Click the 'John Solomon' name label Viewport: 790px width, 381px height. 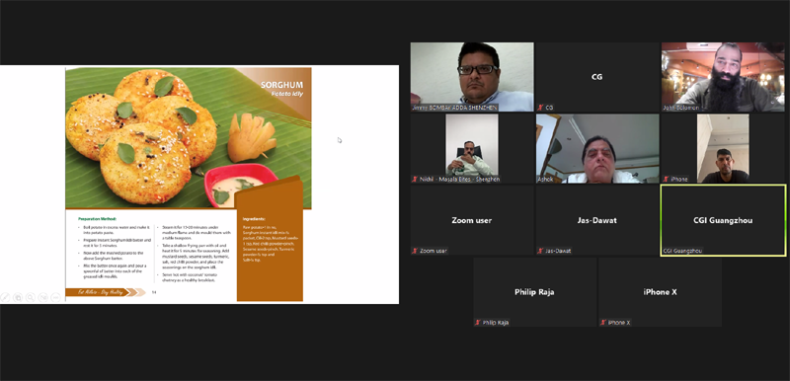(680, 108)
